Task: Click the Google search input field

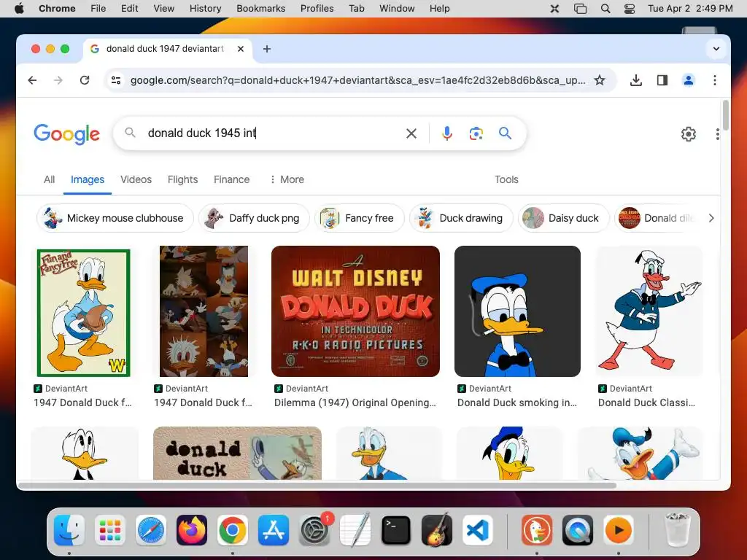Action: [271, 133]
